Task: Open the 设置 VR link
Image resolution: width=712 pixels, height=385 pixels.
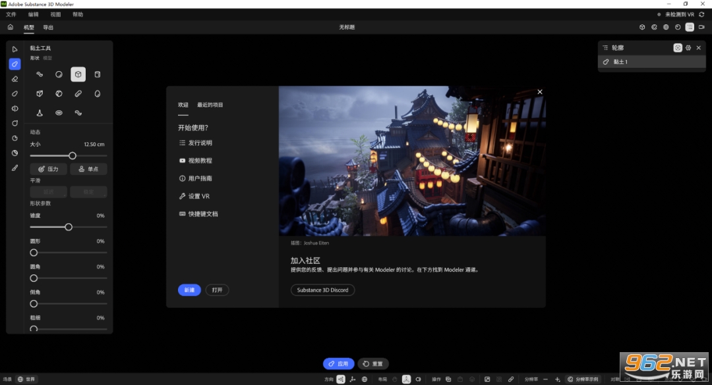Action: pos(194,196)
